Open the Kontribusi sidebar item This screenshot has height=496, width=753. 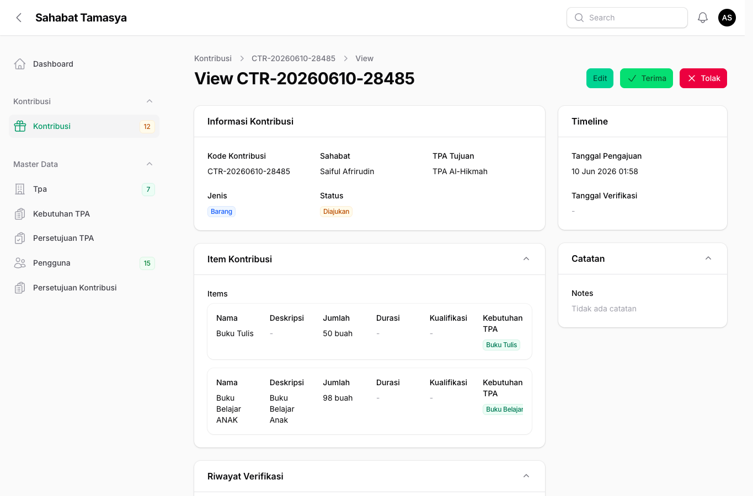[84, 126]
